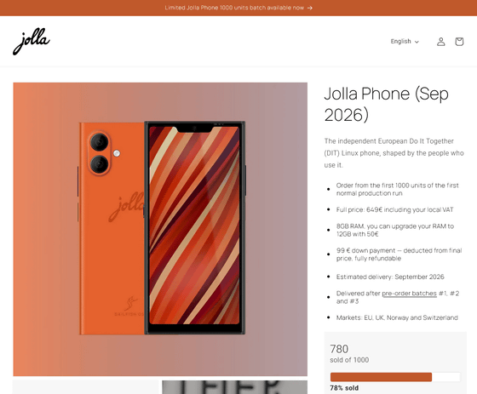
Task: Open the main orange Jolla Phone image
Action: [160, 229]
